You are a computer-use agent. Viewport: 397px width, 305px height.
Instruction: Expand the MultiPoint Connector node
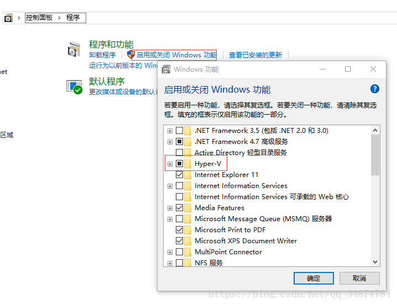(x=170, y=252)
